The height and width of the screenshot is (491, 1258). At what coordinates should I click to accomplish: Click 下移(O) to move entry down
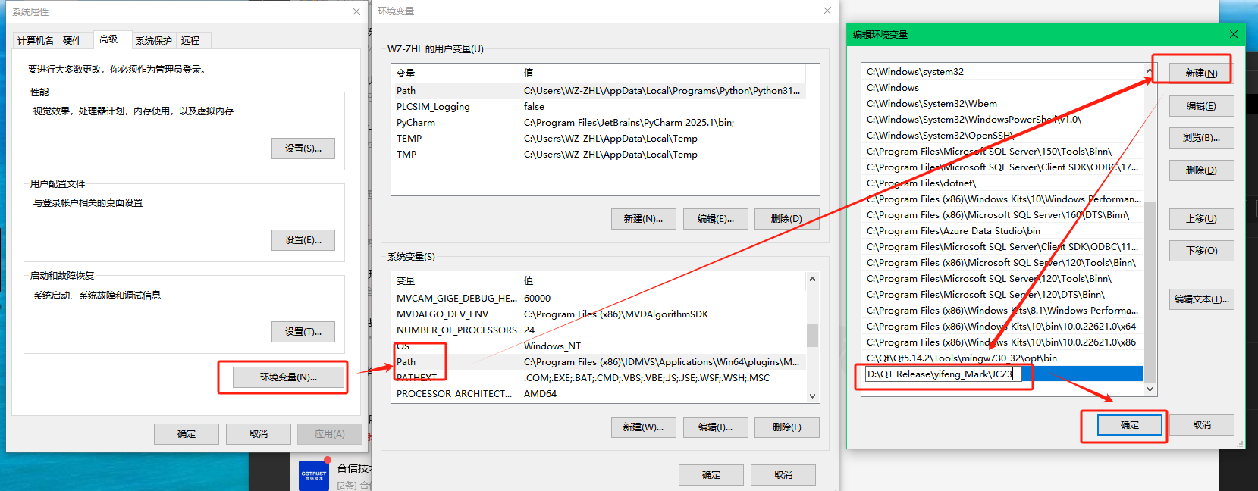pyautogui.click(x=1201, y=251)
